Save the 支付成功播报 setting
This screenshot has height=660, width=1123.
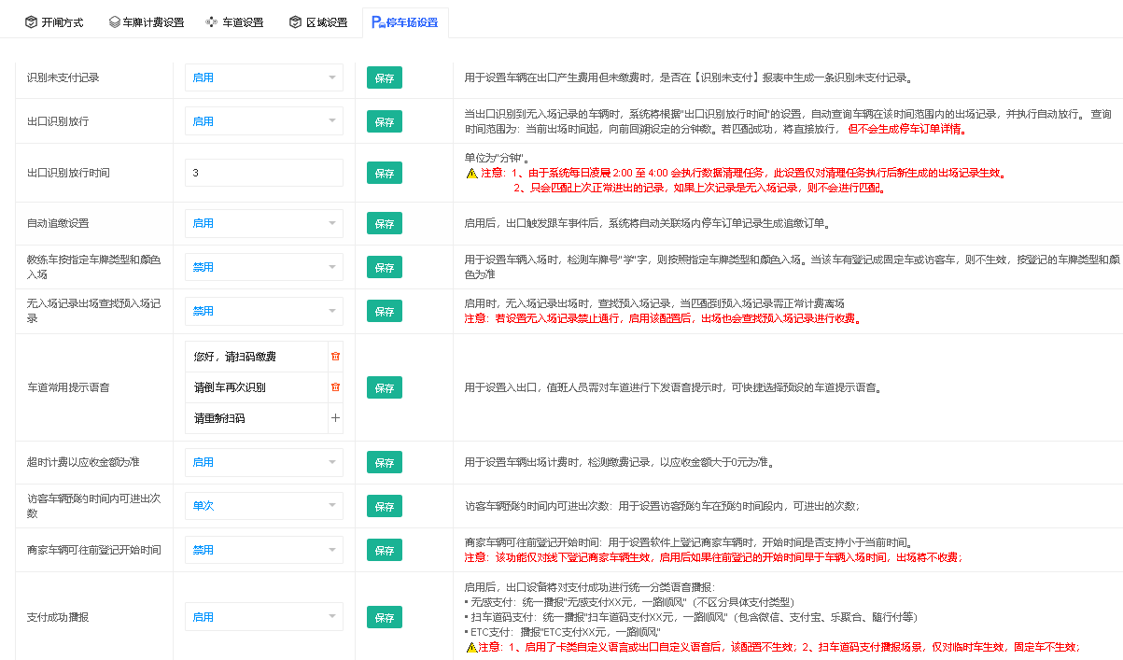pyautogui.click(x=385, y=617)
